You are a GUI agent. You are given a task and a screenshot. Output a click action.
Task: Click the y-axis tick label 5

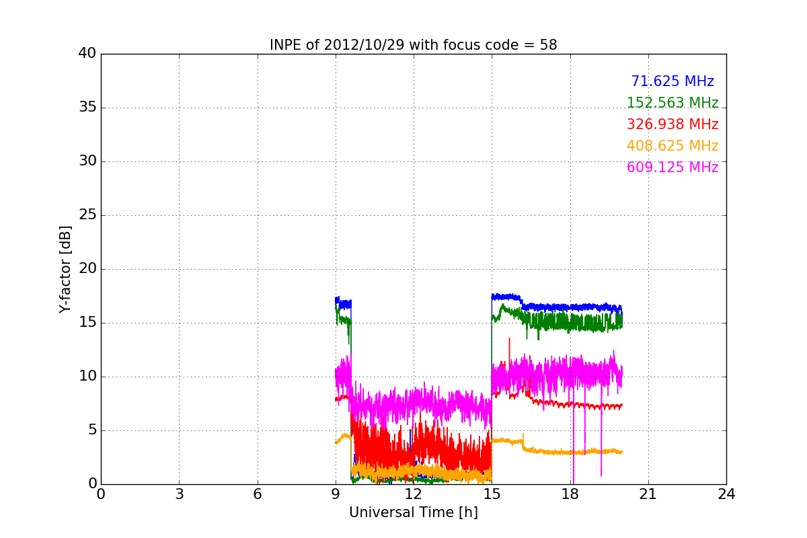[92, 430]
